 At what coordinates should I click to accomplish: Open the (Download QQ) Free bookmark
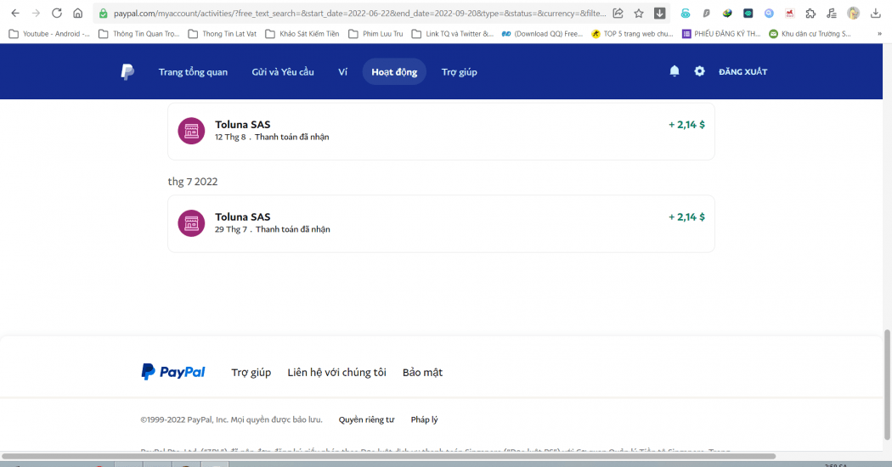(542, 34)
